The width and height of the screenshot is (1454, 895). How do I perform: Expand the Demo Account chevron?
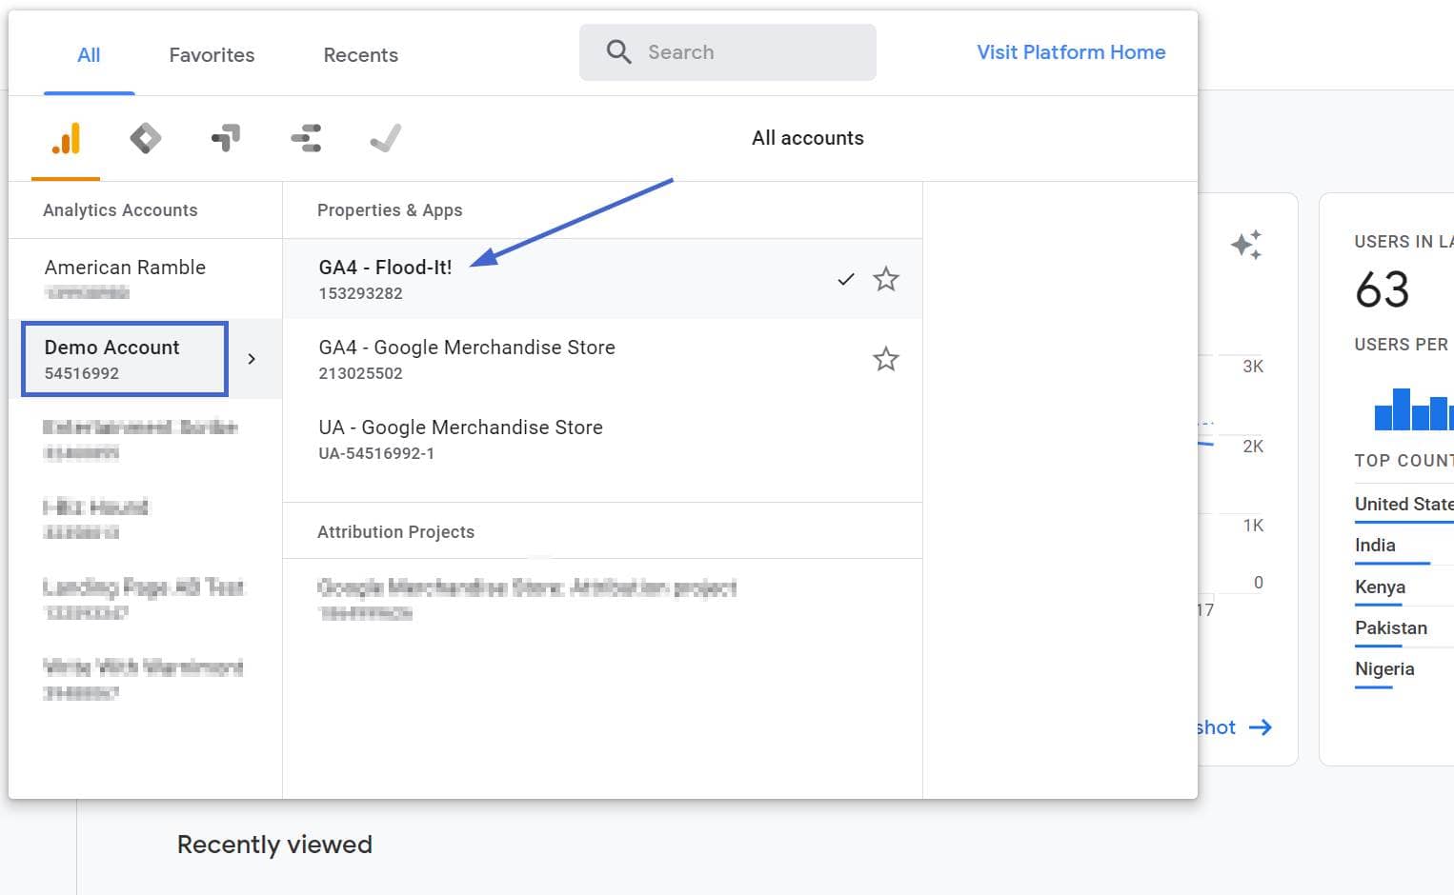click(x=252, y=359)
